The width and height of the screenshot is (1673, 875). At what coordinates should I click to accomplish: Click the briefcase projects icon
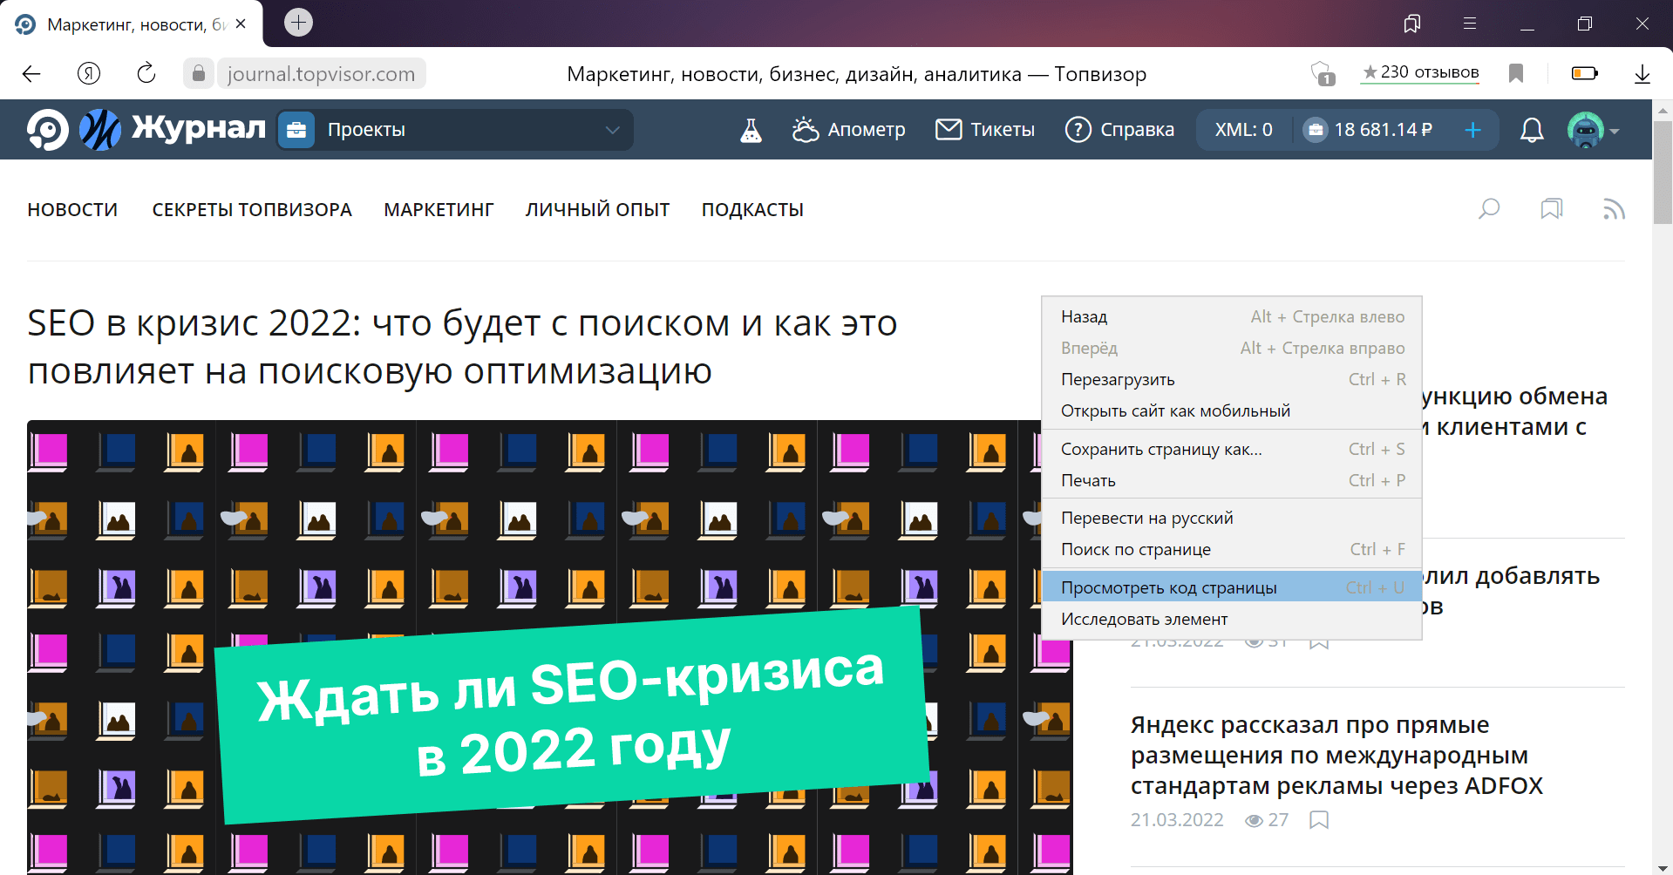[296, 130]
